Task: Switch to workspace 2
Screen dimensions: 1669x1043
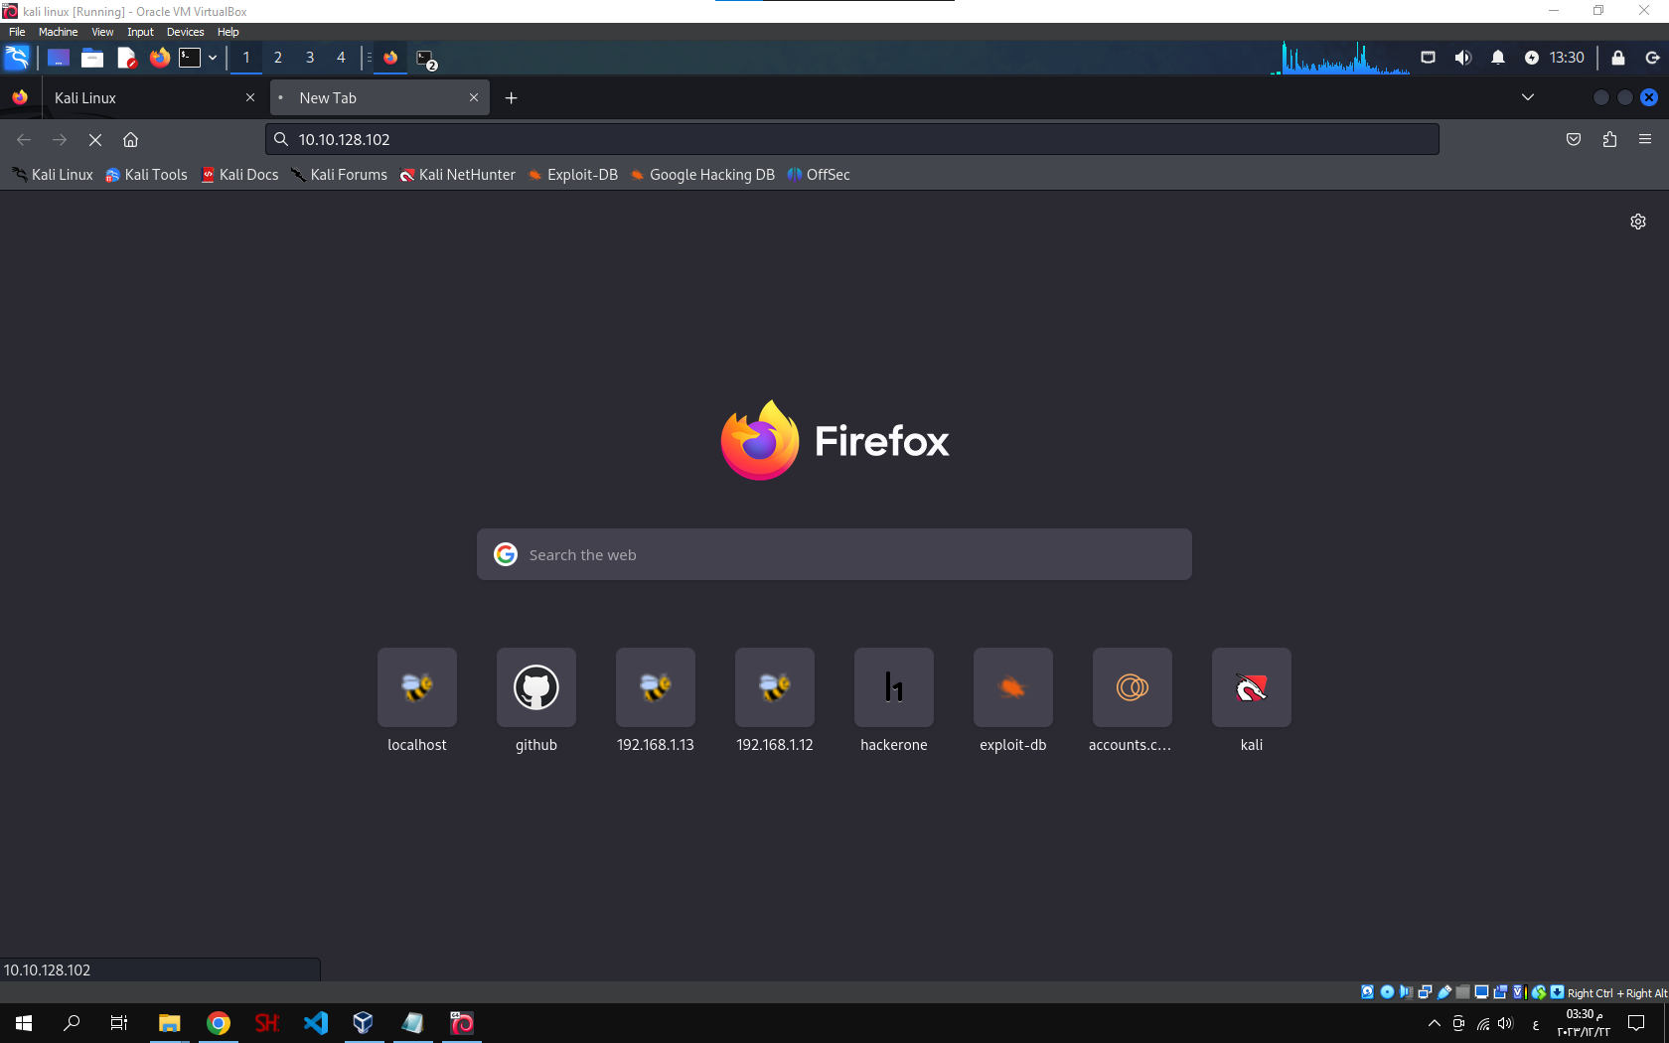Action: pos(278,58)
